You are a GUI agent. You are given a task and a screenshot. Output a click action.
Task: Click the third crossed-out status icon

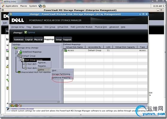(x=20, y=106)
